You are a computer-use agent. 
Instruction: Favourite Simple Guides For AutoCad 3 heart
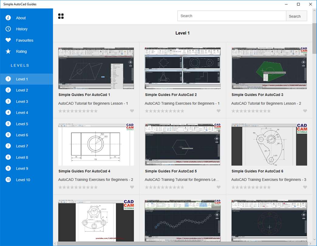click(305, 111)
